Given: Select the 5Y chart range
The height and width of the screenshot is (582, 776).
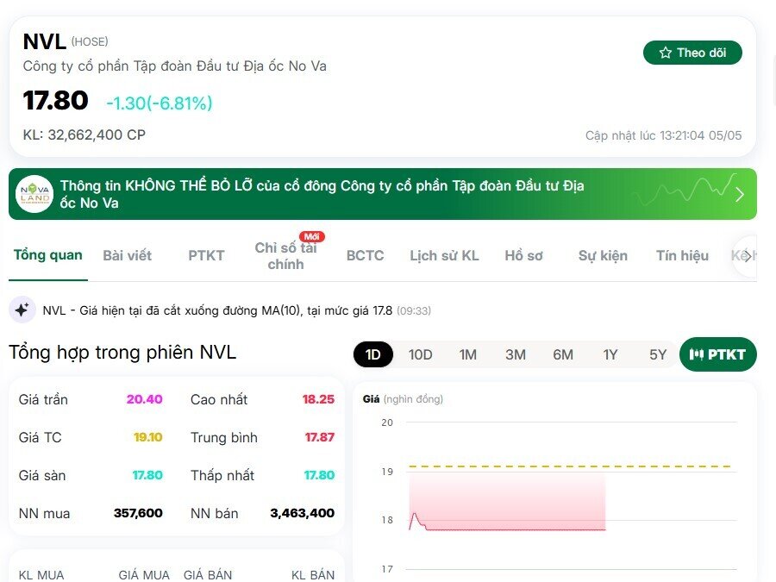Looking at the screenshot, I should [x=658, y=354].
